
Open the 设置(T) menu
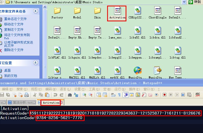pyautogui.click(x=80, y=89)
